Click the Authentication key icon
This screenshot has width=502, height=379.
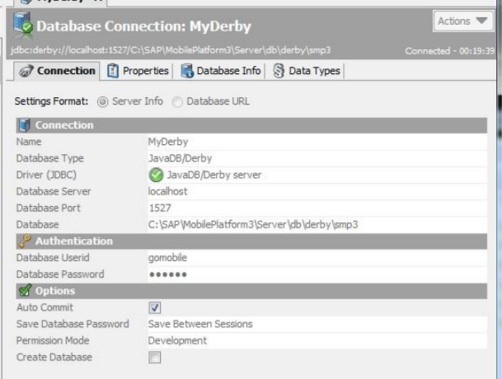click(x=25, y=241)
